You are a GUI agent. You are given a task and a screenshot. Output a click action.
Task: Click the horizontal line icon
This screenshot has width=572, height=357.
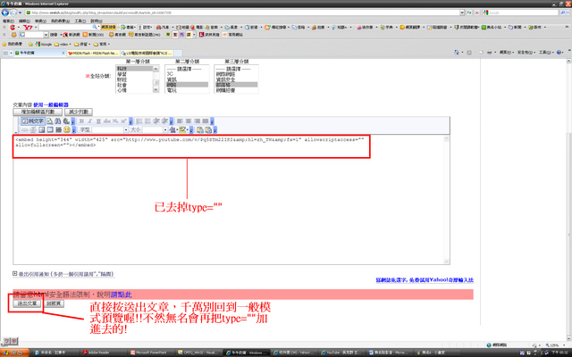click(58, 129)
